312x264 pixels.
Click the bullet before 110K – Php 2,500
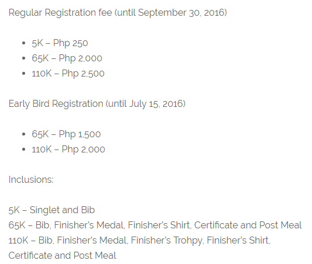24,74
